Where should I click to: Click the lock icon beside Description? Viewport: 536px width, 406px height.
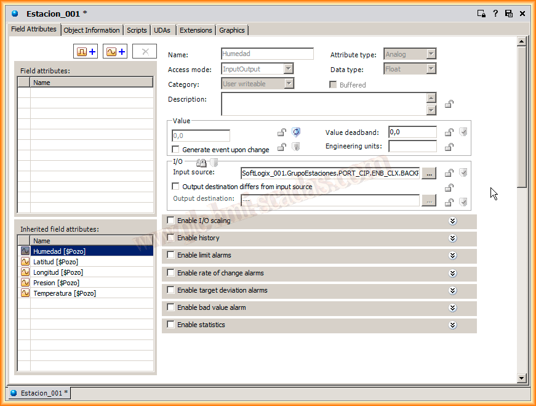pos(450,104)
